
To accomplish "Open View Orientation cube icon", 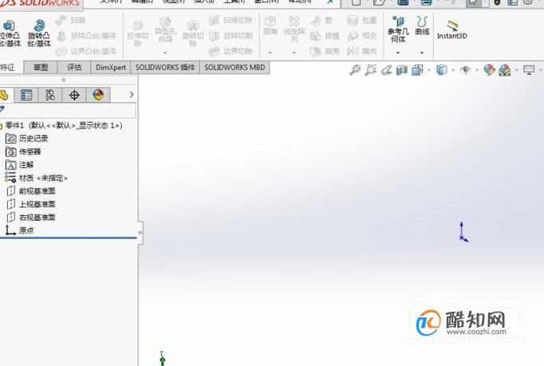I will click(417, 70).
